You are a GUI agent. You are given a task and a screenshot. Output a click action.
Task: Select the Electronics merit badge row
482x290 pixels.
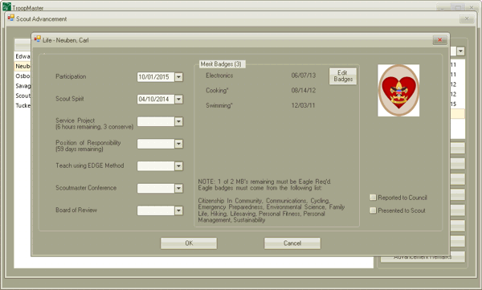click(260, 76)
